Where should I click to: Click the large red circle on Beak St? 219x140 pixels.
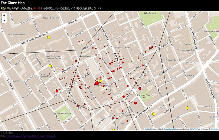57,91
